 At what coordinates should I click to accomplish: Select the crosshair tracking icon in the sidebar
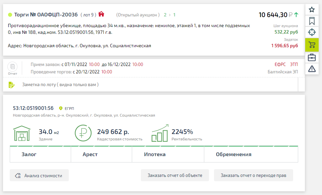pyautogui.click(x=312, y=32)
